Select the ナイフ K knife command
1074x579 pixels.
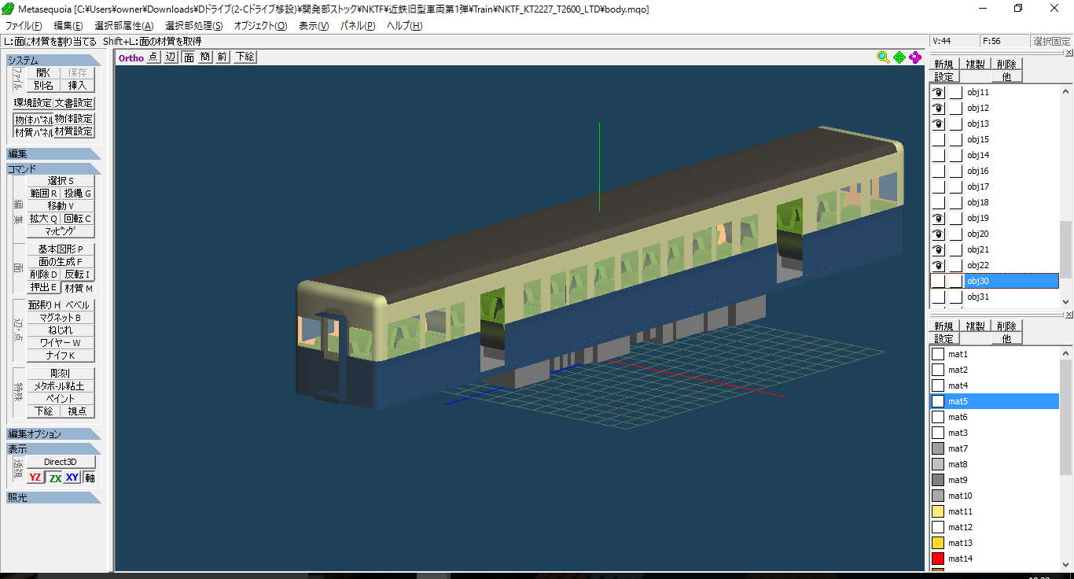pyautogui.click(x=61, y=356)
